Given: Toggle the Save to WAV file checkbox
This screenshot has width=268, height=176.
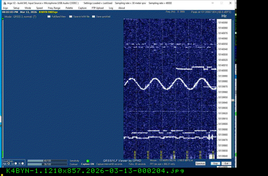Looking at the screenshot, I should point(71,16).
